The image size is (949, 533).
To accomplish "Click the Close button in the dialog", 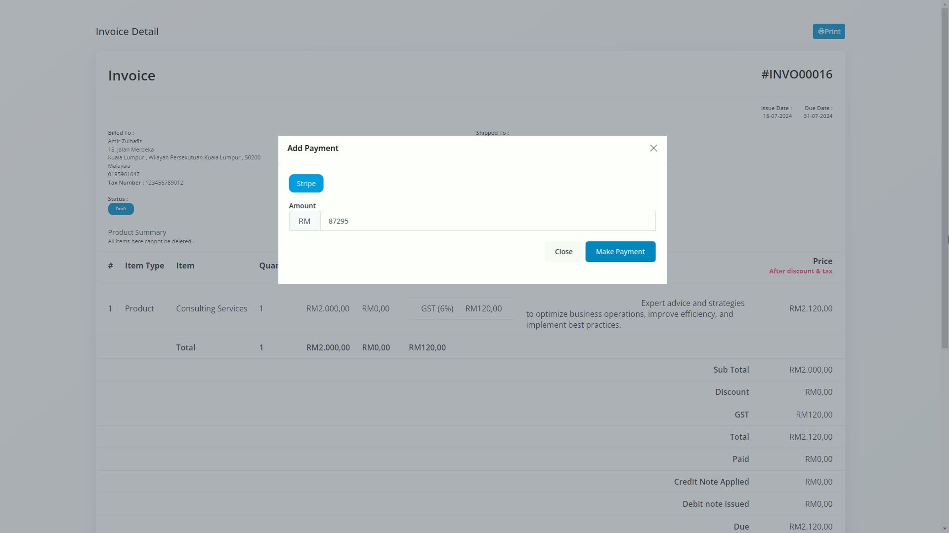I will pyautogui.click(x=563, y=252).
